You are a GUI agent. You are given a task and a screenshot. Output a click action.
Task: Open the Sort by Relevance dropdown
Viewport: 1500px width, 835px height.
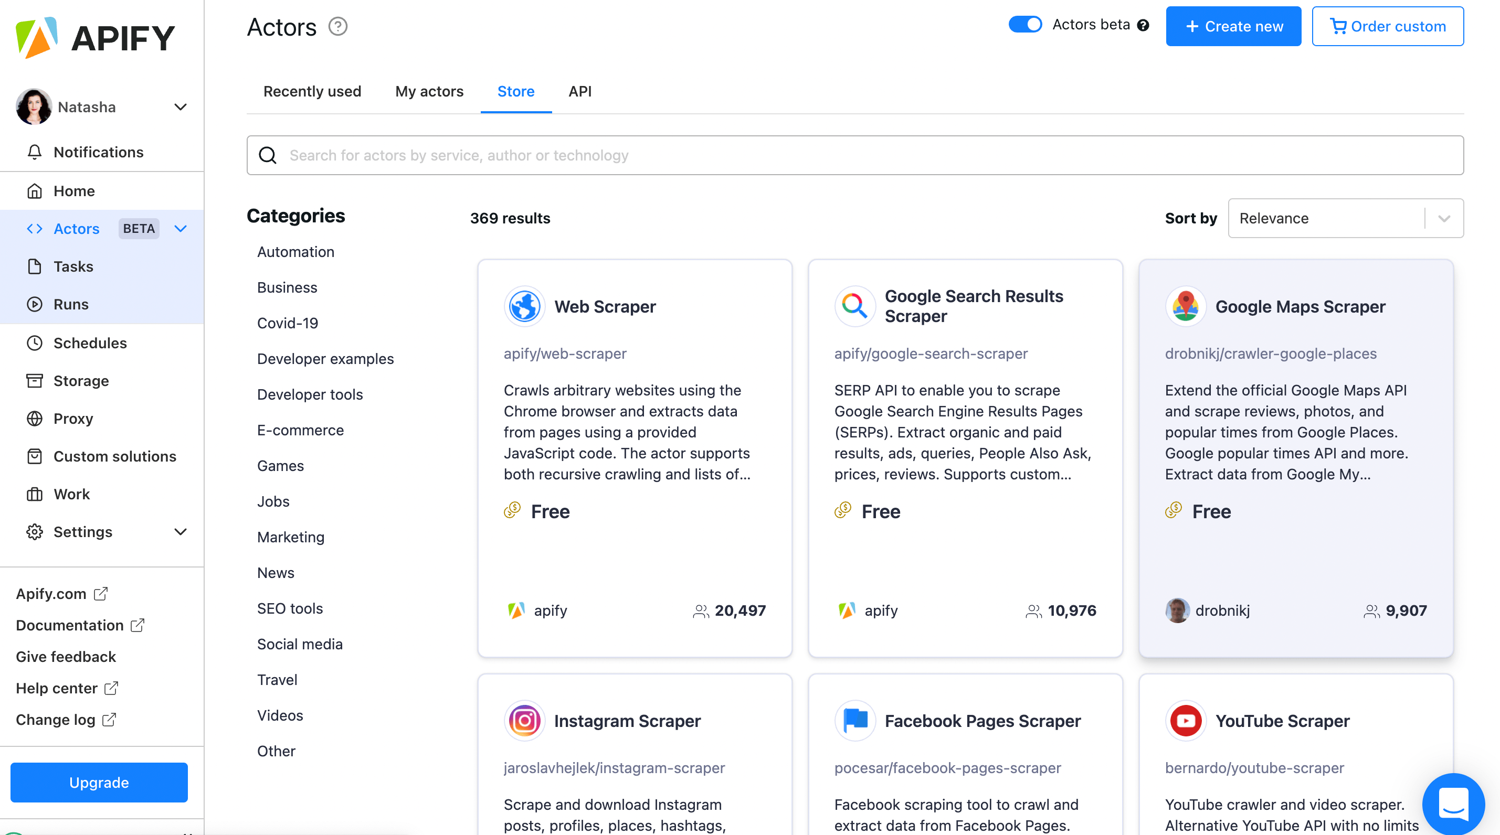pyautogui.click(x=1345, y=218)
